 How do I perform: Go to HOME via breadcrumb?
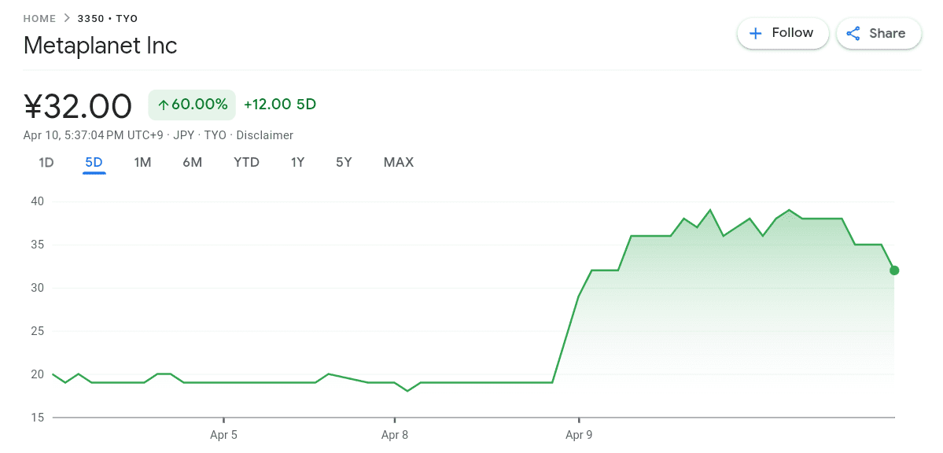point(39,18)
